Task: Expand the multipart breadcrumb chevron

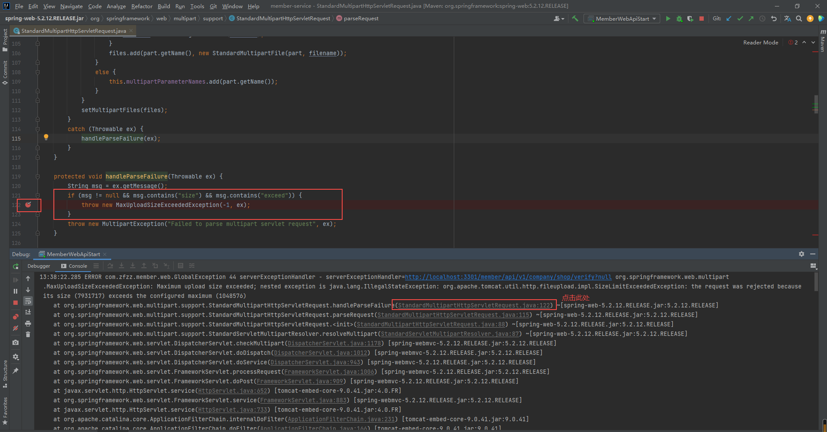Action: click(x=198, y=19)
